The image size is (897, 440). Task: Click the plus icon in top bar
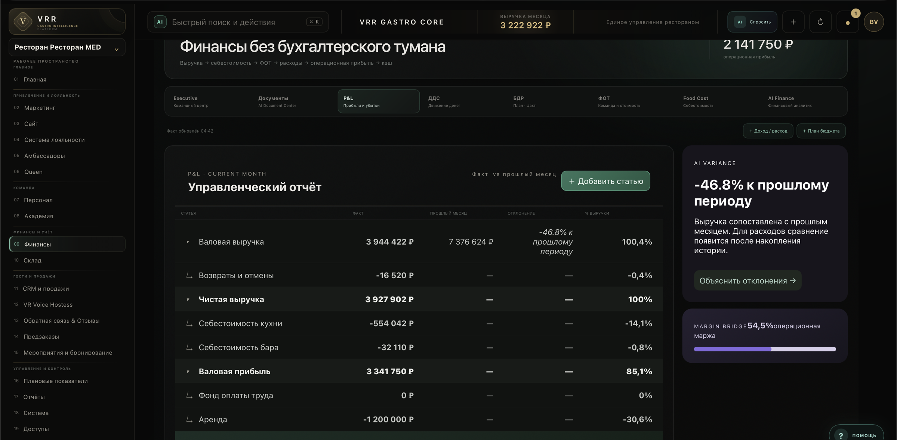(x=793, y=22)
